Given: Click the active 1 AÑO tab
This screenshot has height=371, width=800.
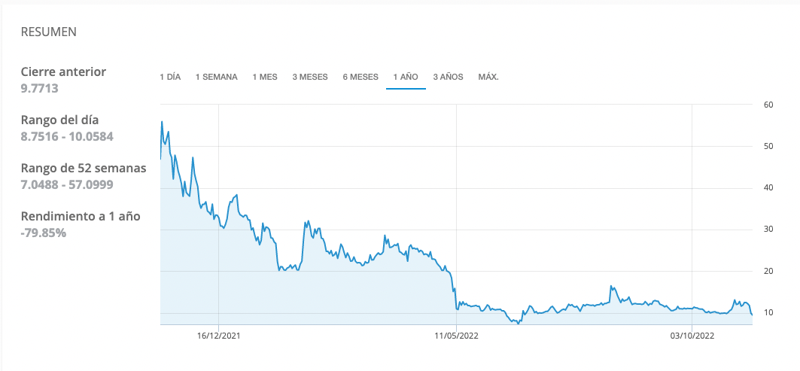Looking at the screenshot, I should (406, 77).
